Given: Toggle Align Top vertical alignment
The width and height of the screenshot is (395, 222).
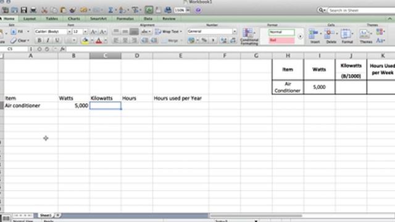Looking at the screenshot, I should tap(116, 31).
